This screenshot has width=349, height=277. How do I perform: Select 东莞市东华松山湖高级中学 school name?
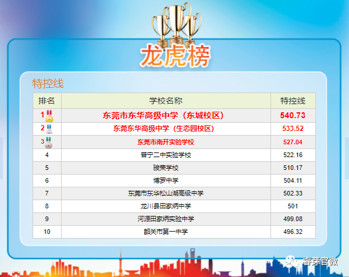[x=166, y=193]
